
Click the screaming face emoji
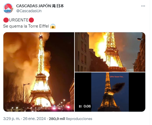pyautogui.click(x=53, y=26)
